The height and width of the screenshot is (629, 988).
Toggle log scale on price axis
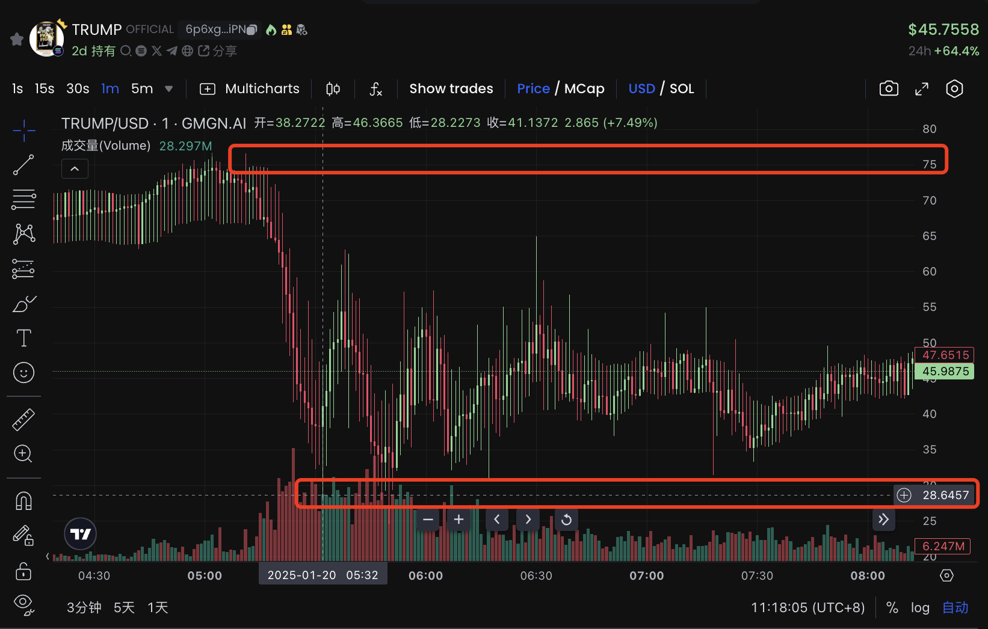(919, 608)
